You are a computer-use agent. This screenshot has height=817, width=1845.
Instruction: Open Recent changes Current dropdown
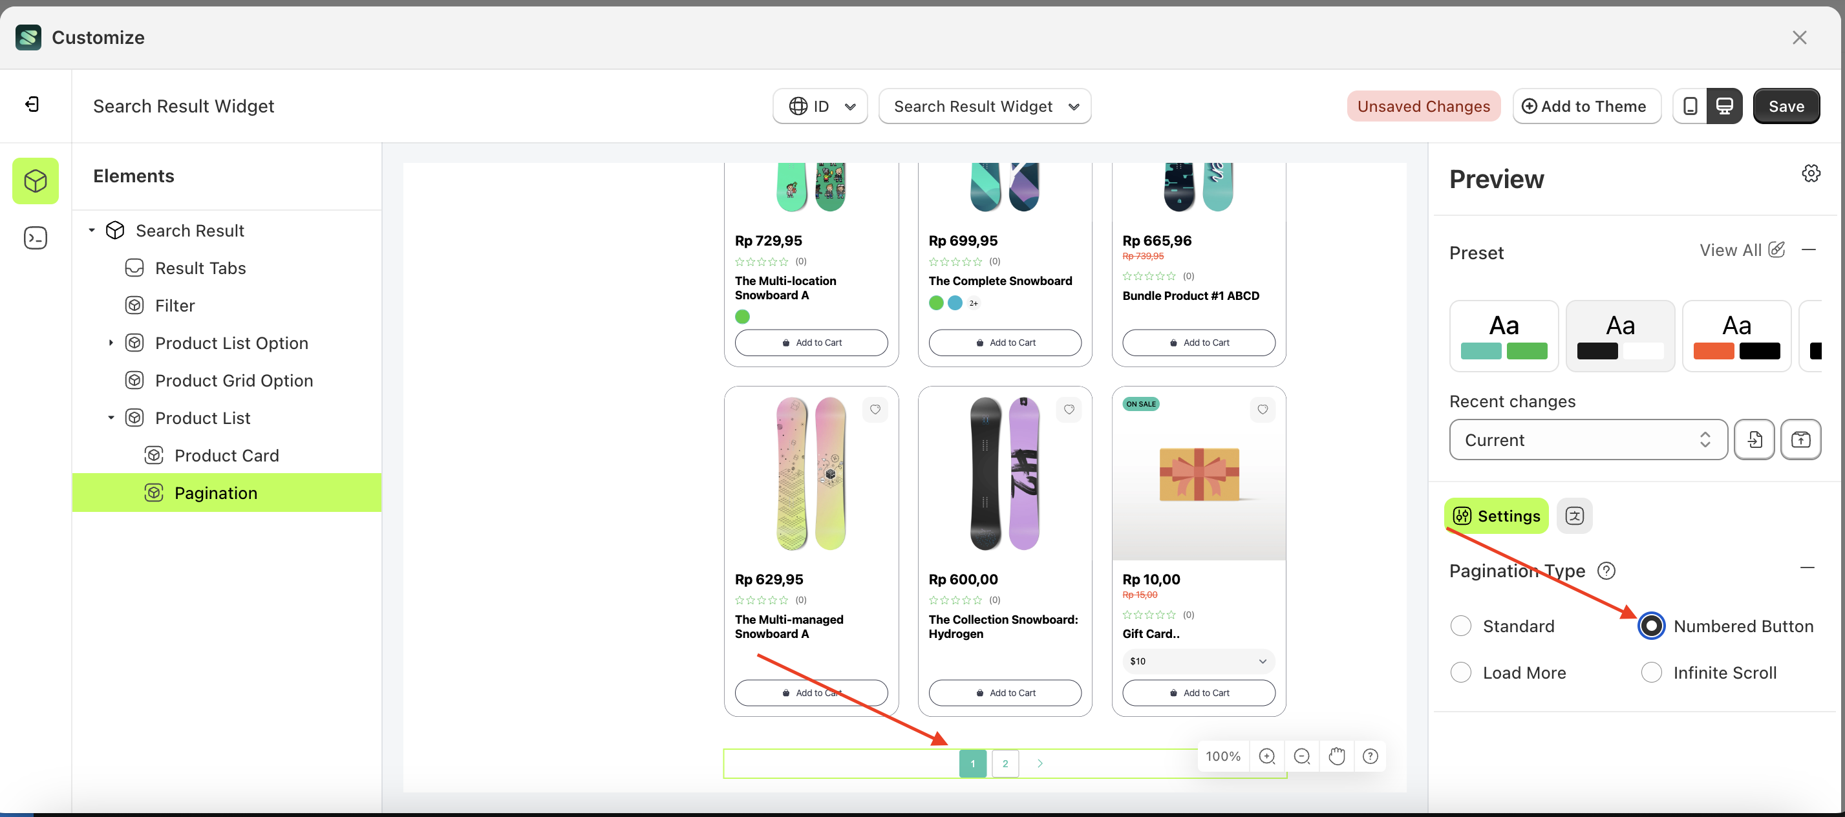1587,440
